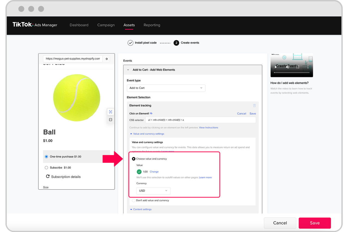The width and height of the screenshot is (348, 232).
Task: Open the video's three-dot more options
Action: pos(308,67)
